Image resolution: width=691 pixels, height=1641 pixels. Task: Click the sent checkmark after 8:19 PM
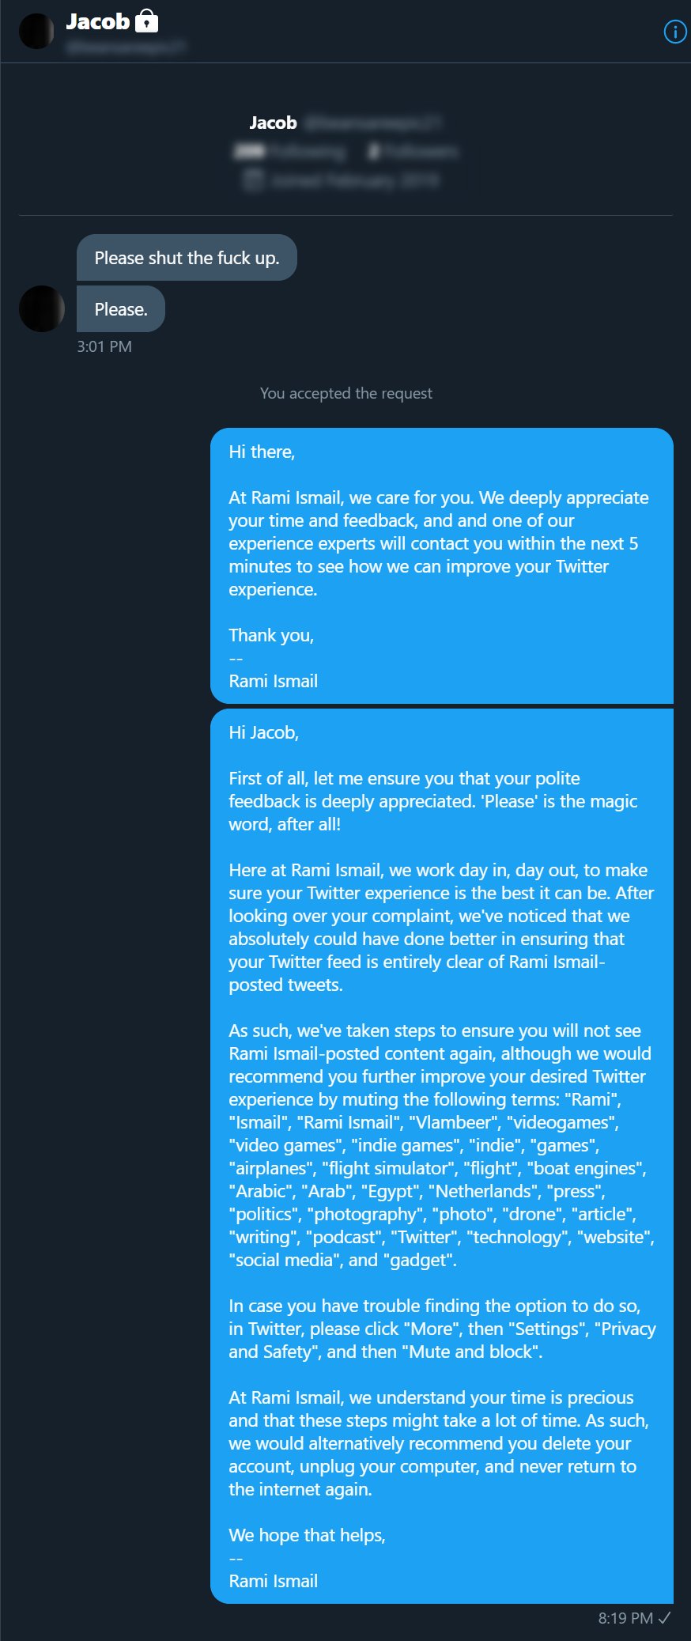click(665, 1617)
